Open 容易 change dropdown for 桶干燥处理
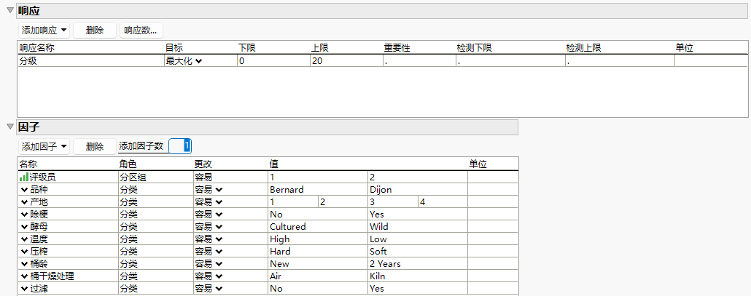 tap(209, 276)
